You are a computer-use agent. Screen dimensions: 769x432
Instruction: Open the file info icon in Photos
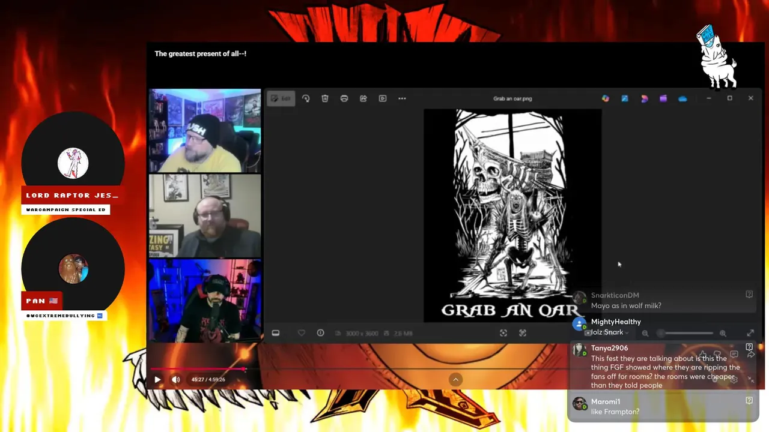click(x=320, y=333)
